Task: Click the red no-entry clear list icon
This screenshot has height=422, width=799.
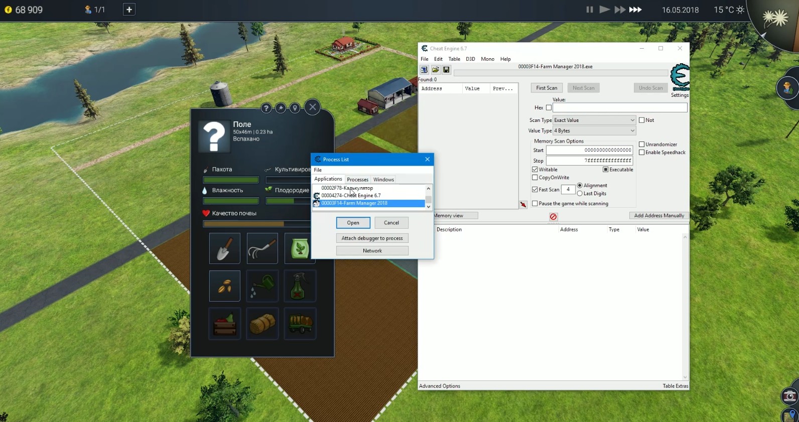Action: [553, 217]
